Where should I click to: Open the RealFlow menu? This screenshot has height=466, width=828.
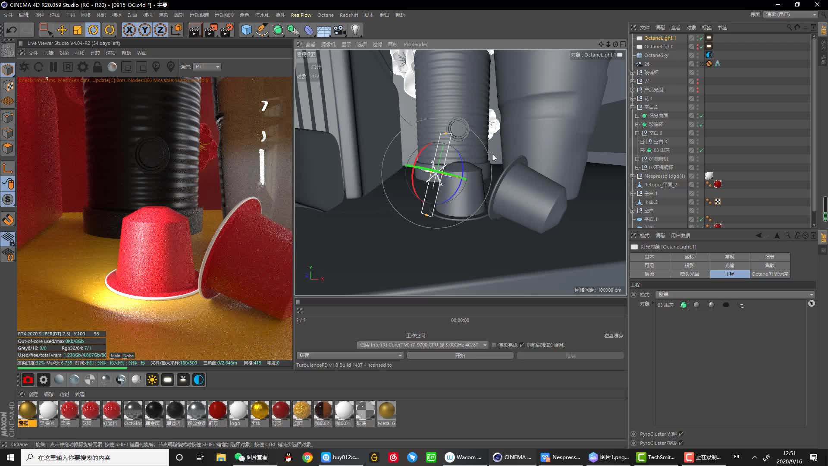tap(301, 15)
